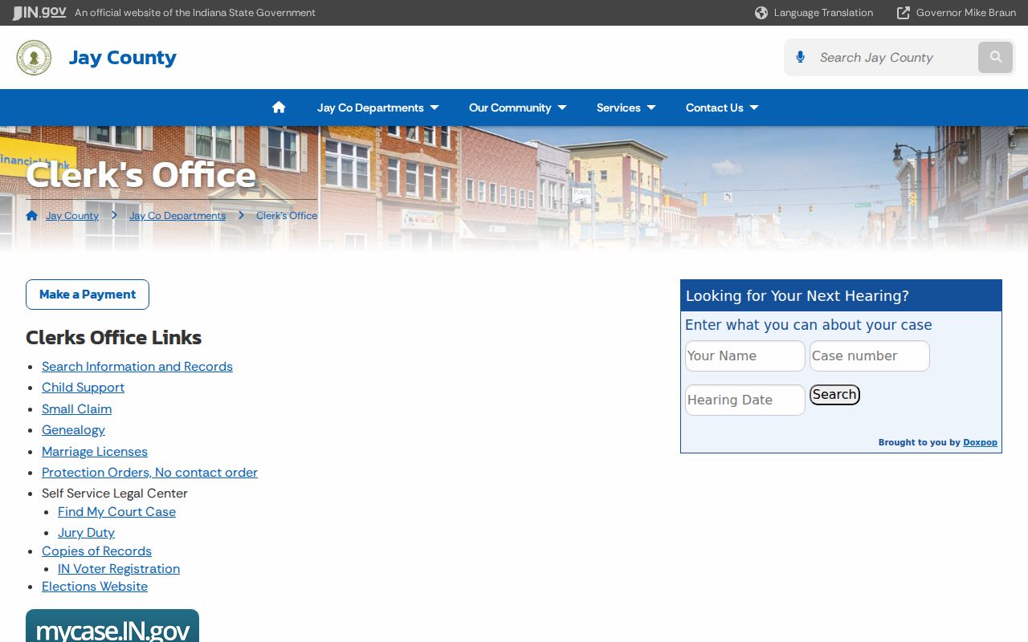Viewport: 1028px width, 642px height.
Task: Click the mycase.IN.gov banner
Action: tap(112, 626)
